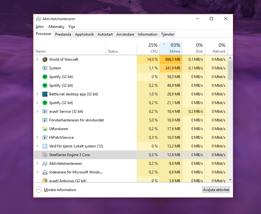
Task: Click the World of Warcraft process icon
Action: (45, 59)
